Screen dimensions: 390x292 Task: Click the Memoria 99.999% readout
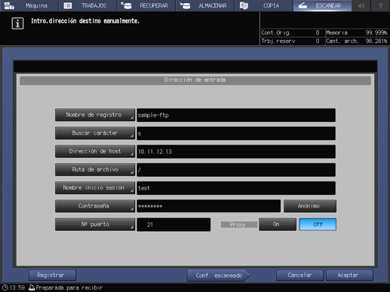click(x=357, y=32)
